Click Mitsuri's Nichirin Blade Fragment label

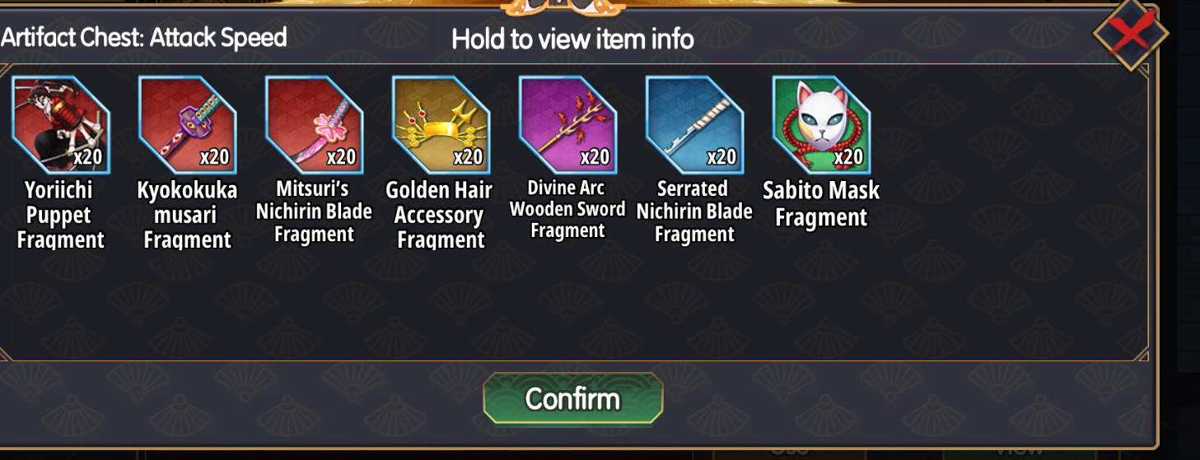coord(314,212)
